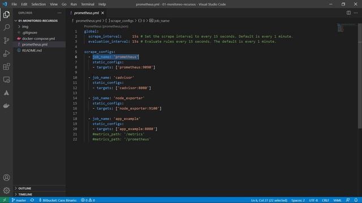Click Bitbucket status bar item
This screenshot has height=203, width=362.
58,200
